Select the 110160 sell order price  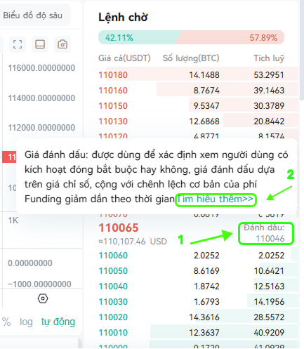(x=113, y=91)
